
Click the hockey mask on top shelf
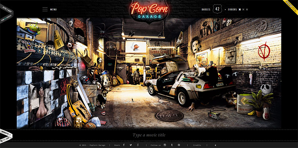point(229,22)
